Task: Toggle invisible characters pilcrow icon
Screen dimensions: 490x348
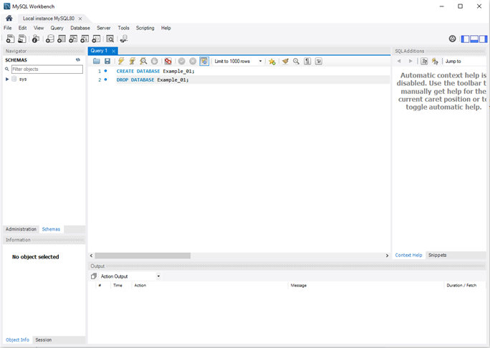Action: pos(307,62)
